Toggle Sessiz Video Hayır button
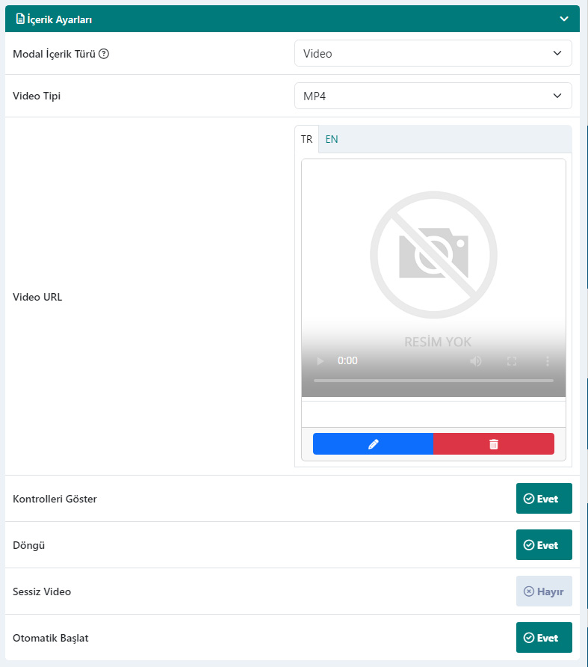Image resolution: width=588 pixels, height=667 pixels. (544, 591)
